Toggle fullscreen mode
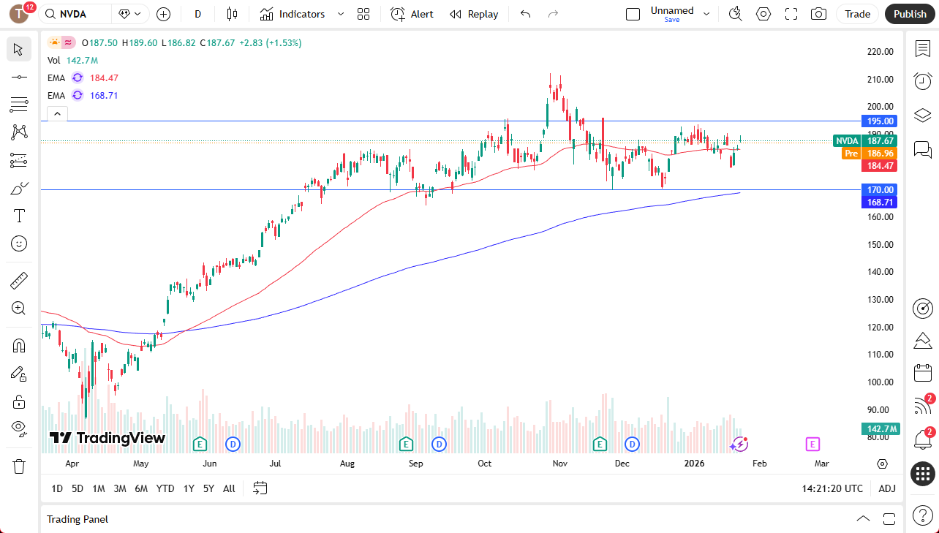 (791, 14)
